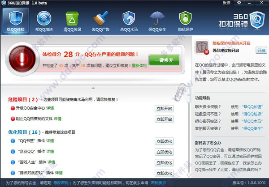Click the 功能导航 heading
Screen dimensions: 269x187
(203, 98)
